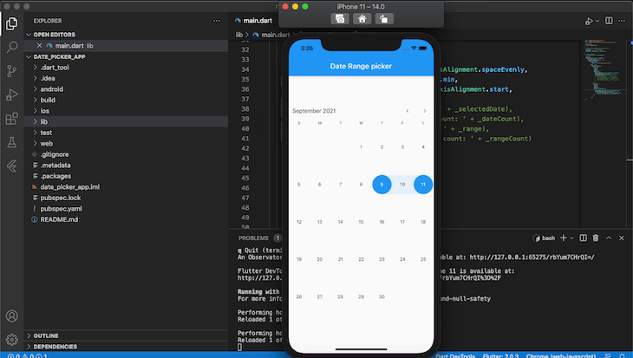Viewport: 633px width, 358px height.
Task: Expand the lib folder
Action: point(44,121)
